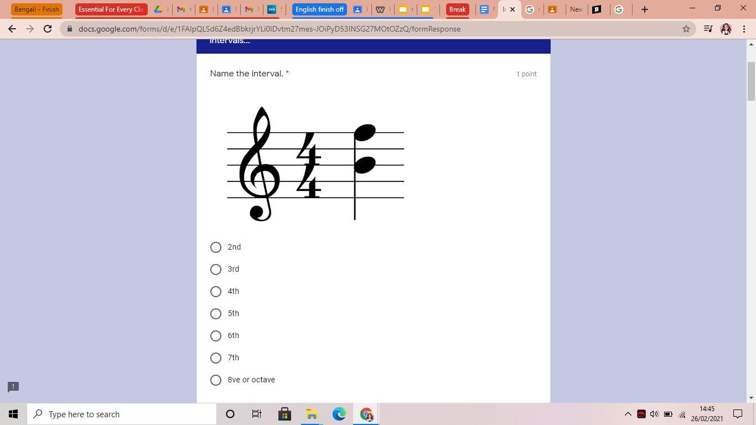
Task: Click the report a problem feedback icon
Action: (13, 387)
